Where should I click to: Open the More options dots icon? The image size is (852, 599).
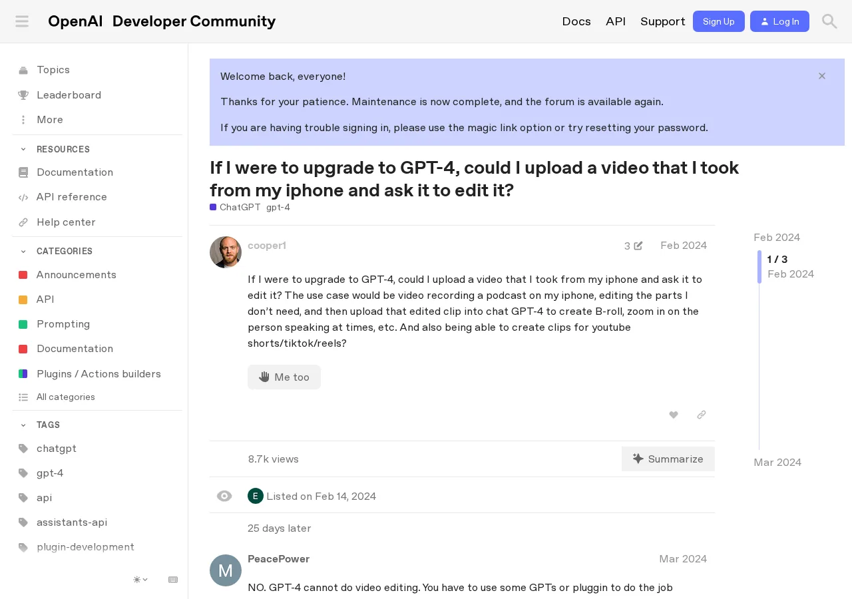[23, 120]
